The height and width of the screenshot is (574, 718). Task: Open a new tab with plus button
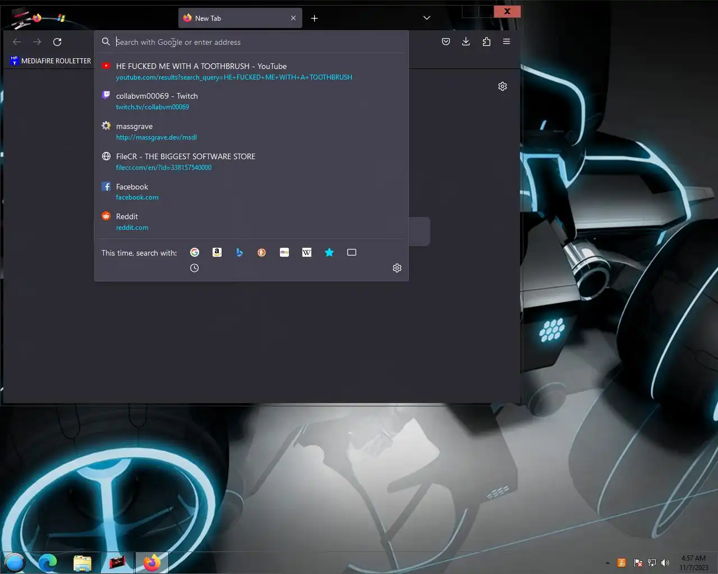coord(315,18)
